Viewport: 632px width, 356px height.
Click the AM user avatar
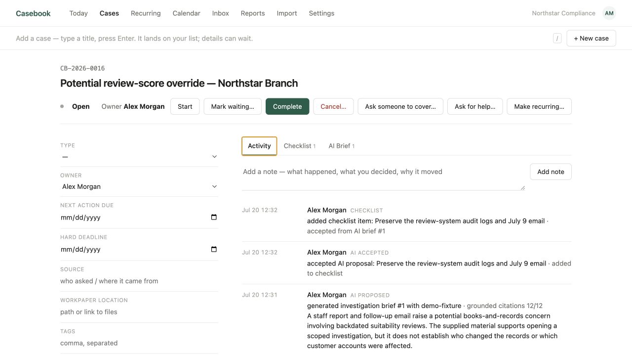pyautogui.click(x=609, y=13)
